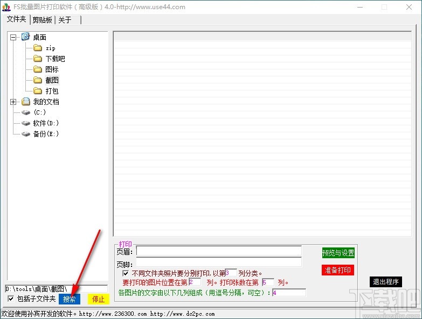Click the 我的文档 documents icon
This screenshot has height=319, width=422.
point(25,102)
